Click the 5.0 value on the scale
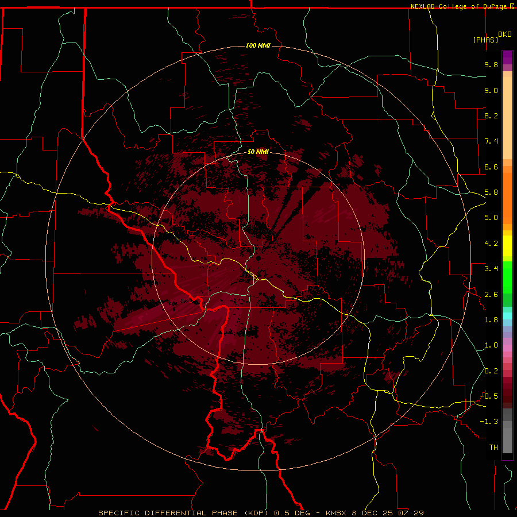The image size is (517, 517). click(x=491, y=218)
